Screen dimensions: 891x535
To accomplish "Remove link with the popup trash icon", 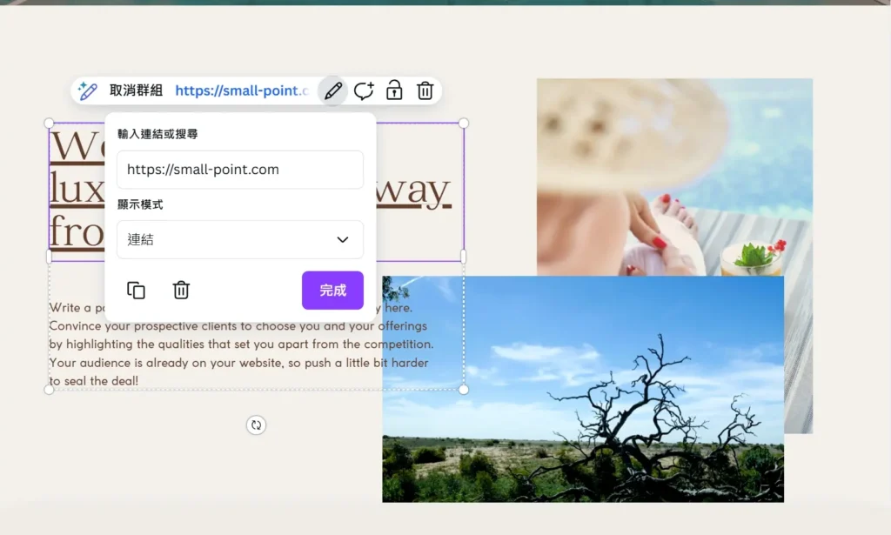I will click(181, 291).
